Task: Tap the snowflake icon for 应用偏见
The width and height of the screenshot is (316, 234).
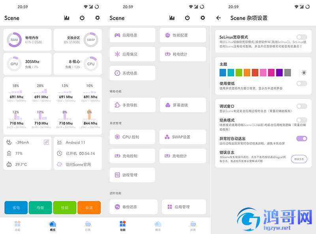Action: coord(117,54)
